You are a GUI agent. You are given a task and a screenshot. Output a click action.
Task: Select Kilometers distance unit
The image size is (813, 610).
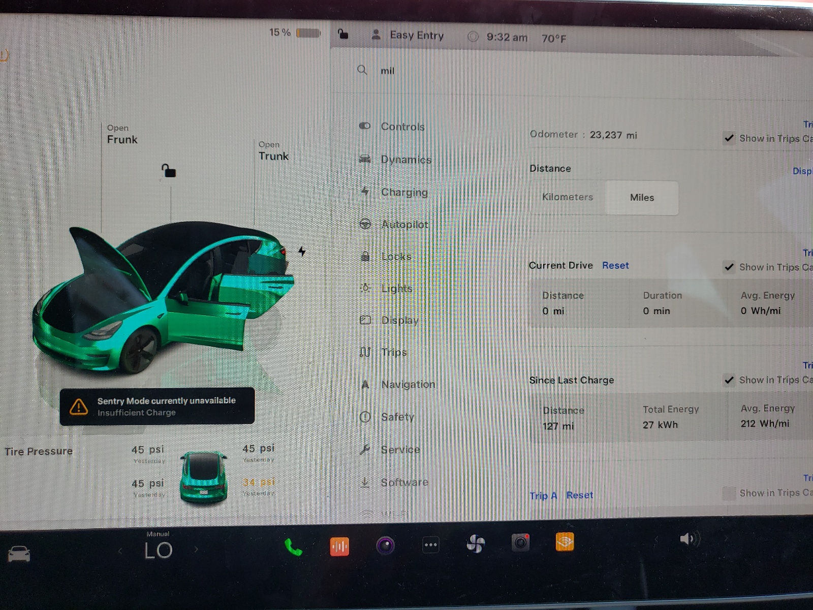point(568,197)
